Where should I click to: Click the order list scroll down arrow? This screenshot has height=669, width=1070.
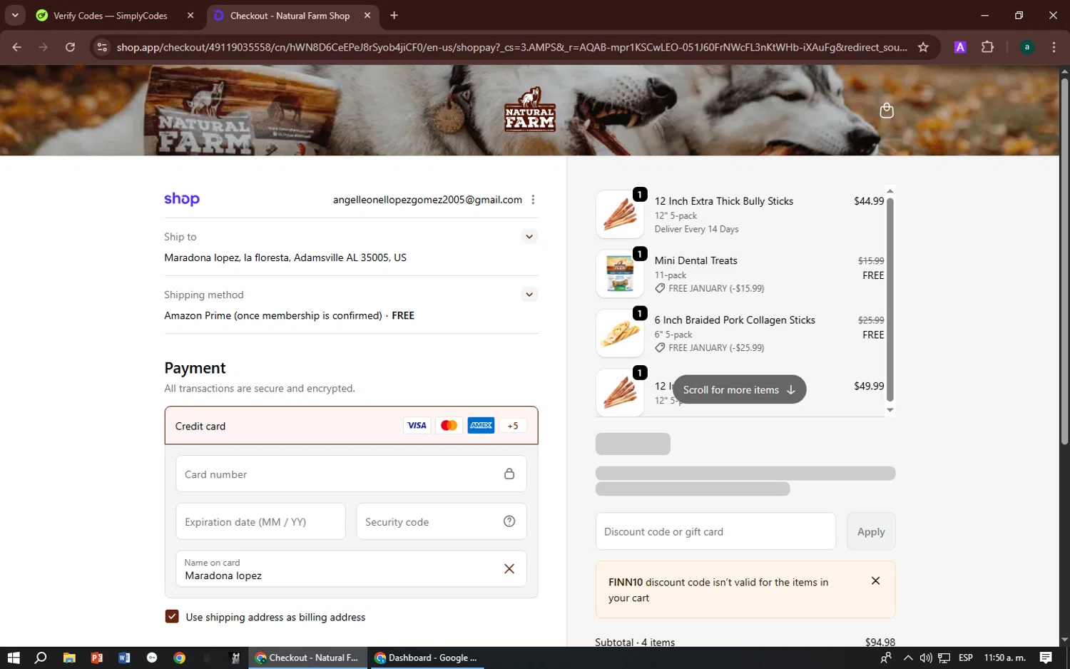[x=890, y=410]
